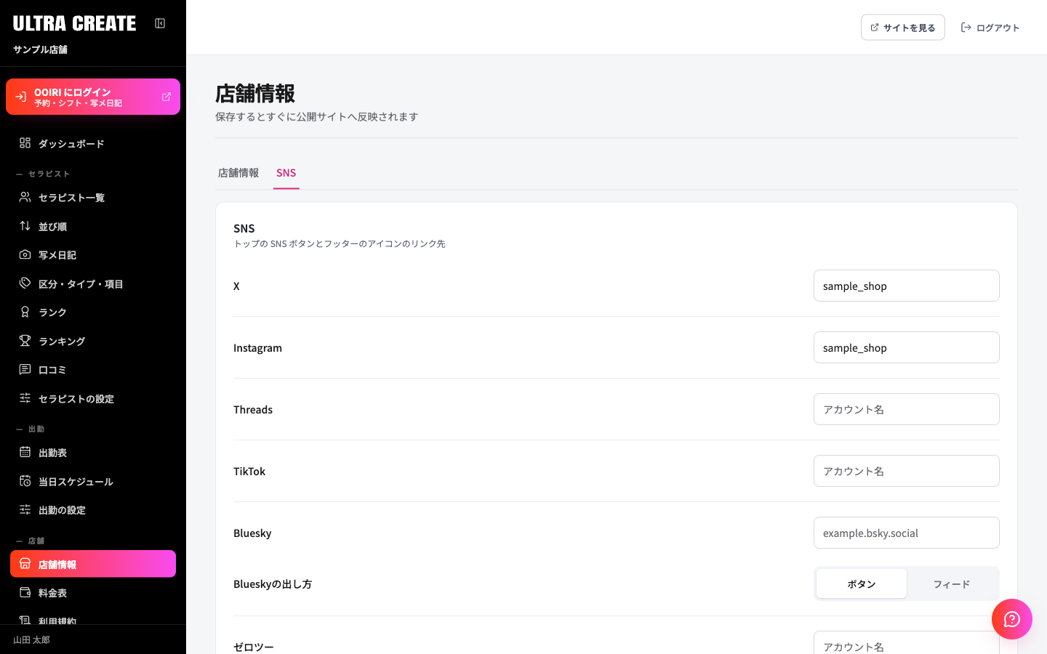Open the 店舗情報 sidebar menu item
The image size is (1047, 654).
pos(93,564)
